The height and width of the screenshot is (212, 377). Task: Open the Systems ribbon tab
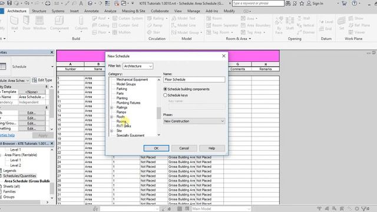[x=58, y=11]
